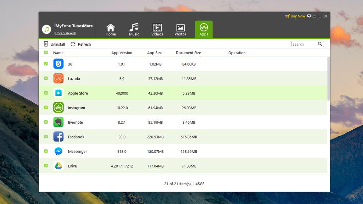Click the 3u app icon
The height and width of the screenshot is (204, 363).
click(58, 64)
